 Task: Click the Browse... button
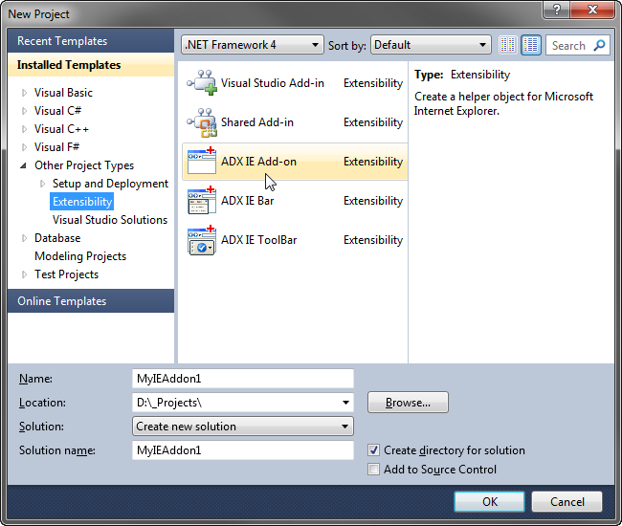point(408,403)
